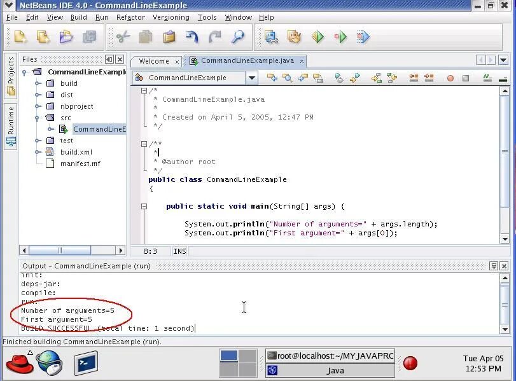Click the Find magnifier icon

pos(238,37)
